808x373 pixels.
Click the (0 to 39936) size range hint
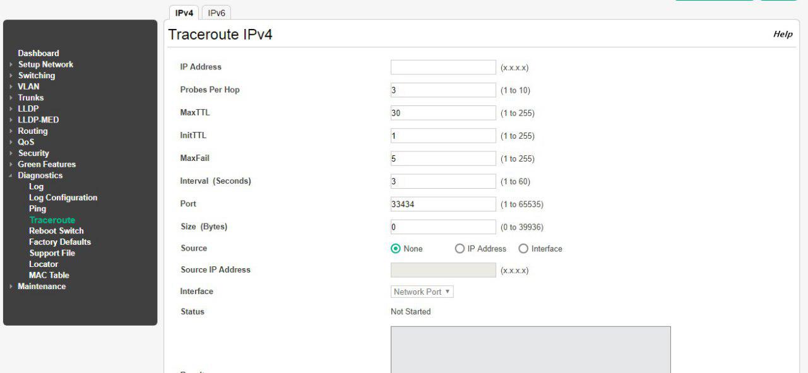click(x=522, y=227)
